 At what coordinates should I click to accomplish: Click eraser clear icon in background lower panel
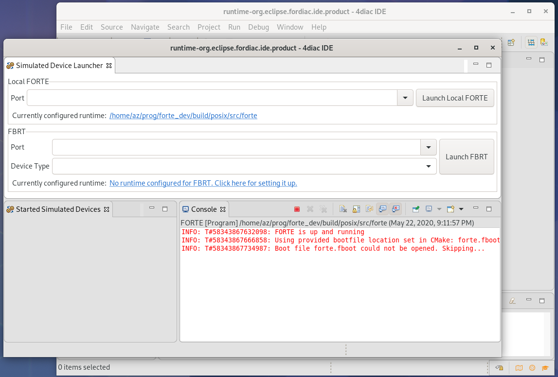pos(512,301)
